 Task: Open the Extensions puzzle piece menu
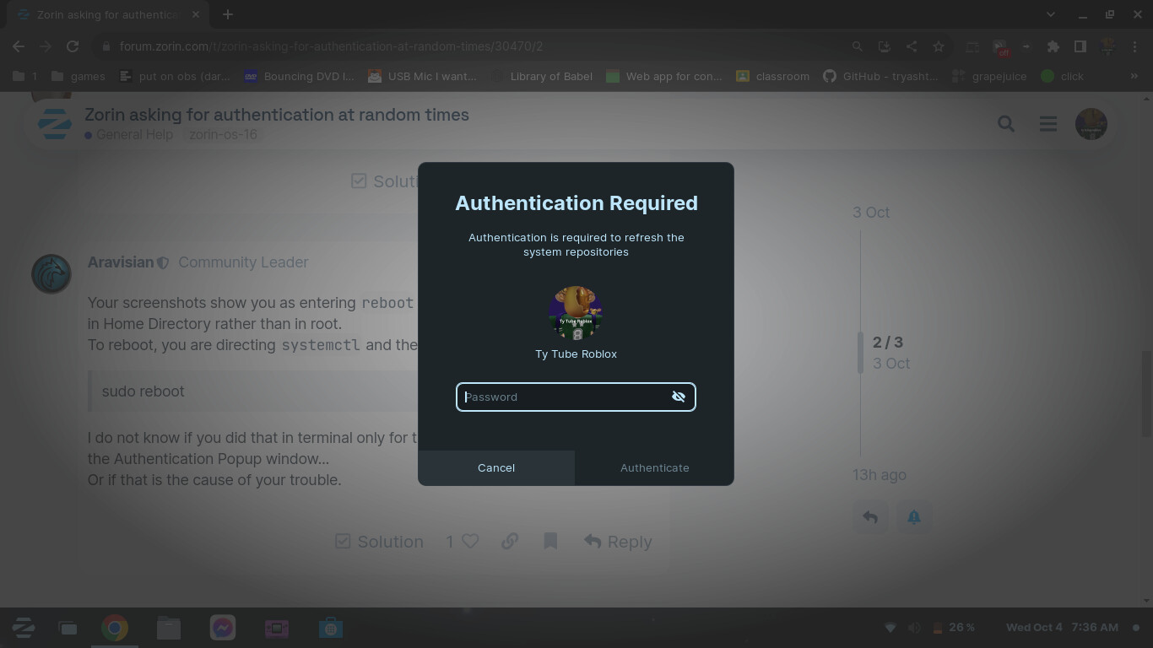(1053, 46)
